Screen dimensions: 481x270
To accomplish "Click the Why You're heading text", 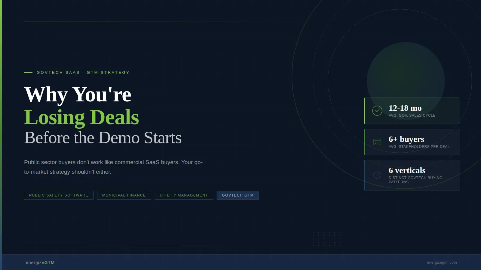I will click(78, 94).
